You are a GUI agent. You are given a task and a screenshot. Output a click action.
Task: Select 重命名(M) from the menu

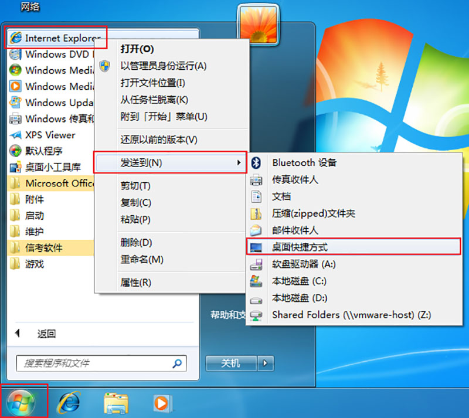click(x=170, y=259)
